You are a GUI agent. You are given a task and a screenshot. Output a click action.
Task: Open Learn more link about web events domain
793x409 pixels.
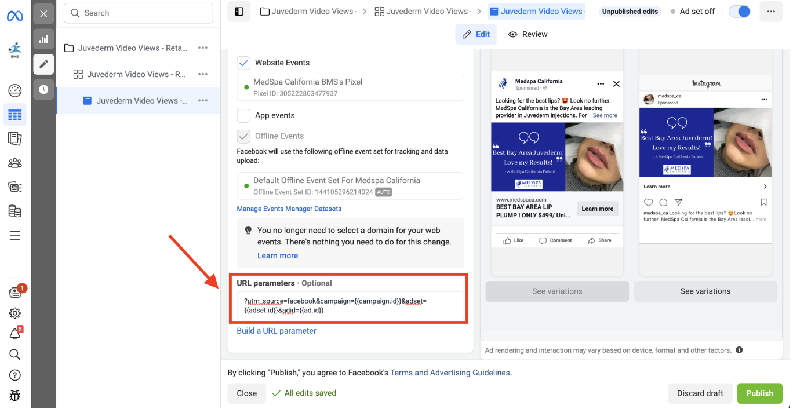278,255
